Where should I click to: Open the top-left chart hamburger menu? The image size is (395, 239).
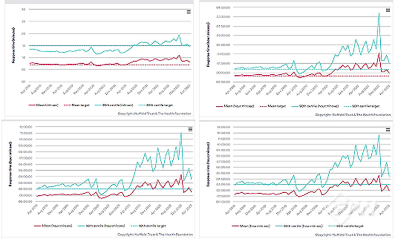click(x=189, y=12)
